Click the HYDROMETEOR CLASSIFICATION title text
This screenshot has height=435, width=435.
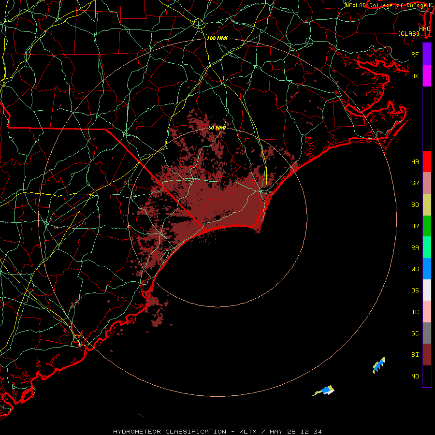170,432
